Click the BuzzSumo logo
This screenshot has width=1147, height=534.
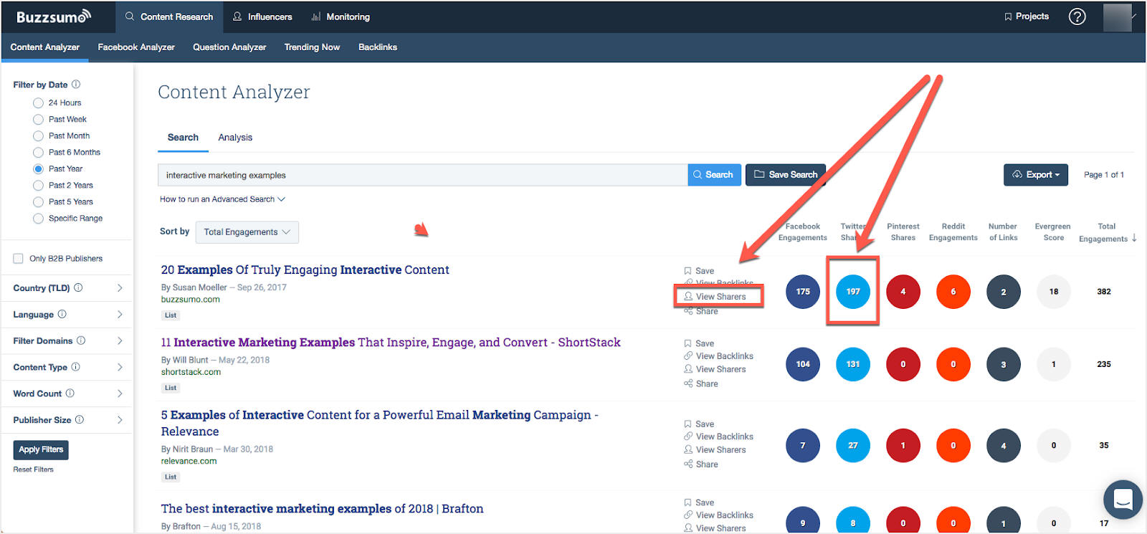(x=54, y=16)
